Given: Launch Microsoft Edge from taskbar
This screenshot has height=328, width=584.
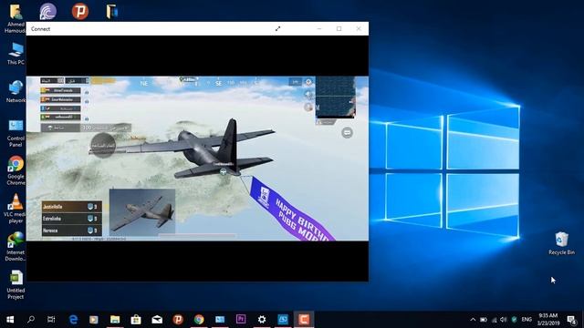Looking at the screenshot, I should (x=73, y=320).
